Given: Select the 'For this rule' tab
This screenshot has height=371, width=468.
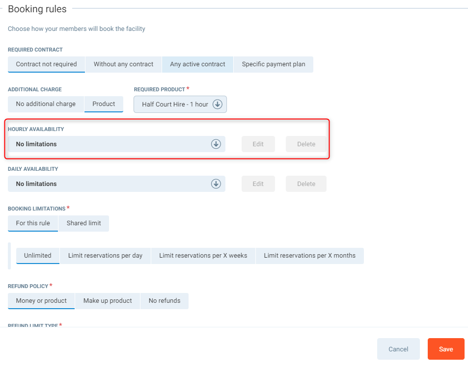Looking at the screenshot, I should pos(33,223).
